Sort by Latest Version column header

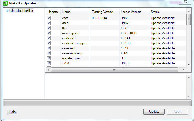coord(134,12)
